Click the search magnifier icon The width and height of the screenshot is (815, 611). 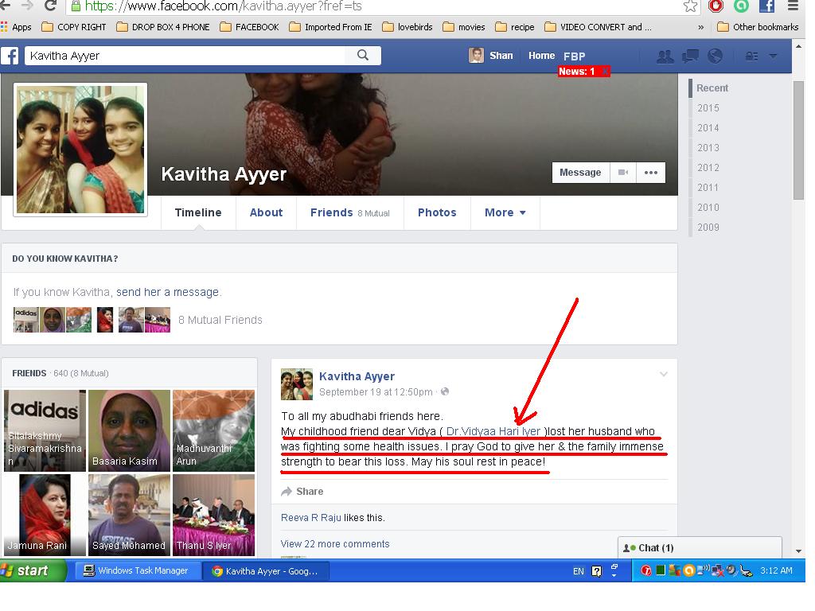point(363,55)
